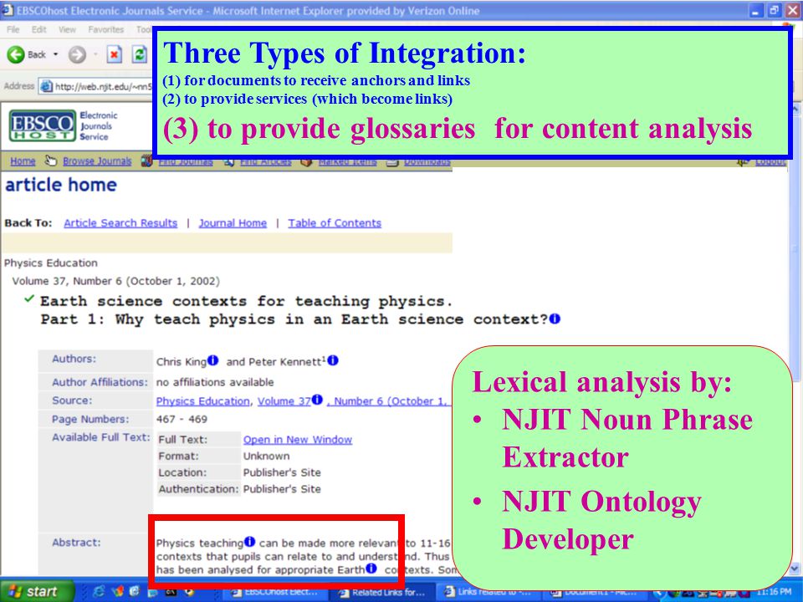Click Publisher's Site in the Authentication row
Viewport: 803px width, 602px height.
point(282,489)
